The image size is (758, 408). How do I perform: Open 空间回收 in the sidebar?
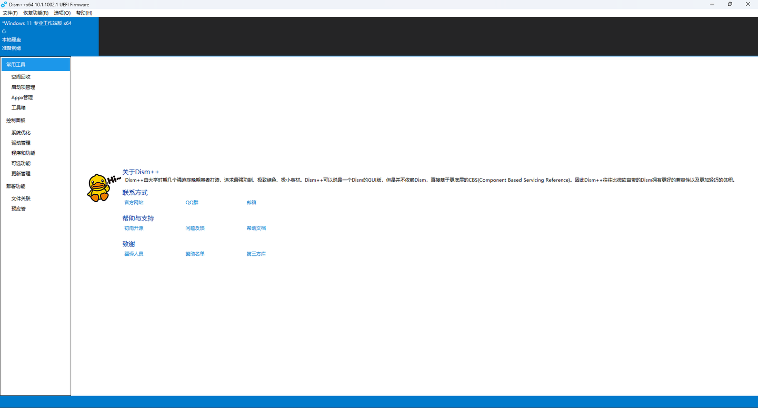(21, 77)
